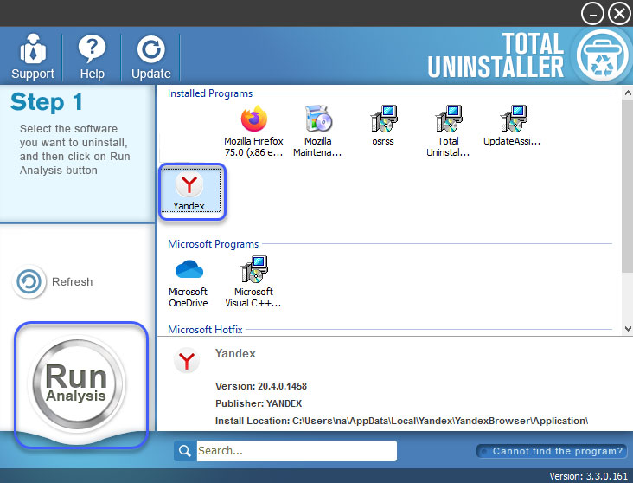The width and height of the screenshot is (633, 483).
Task: Click the 'Step 1' heading
Action: pos(47,102)
